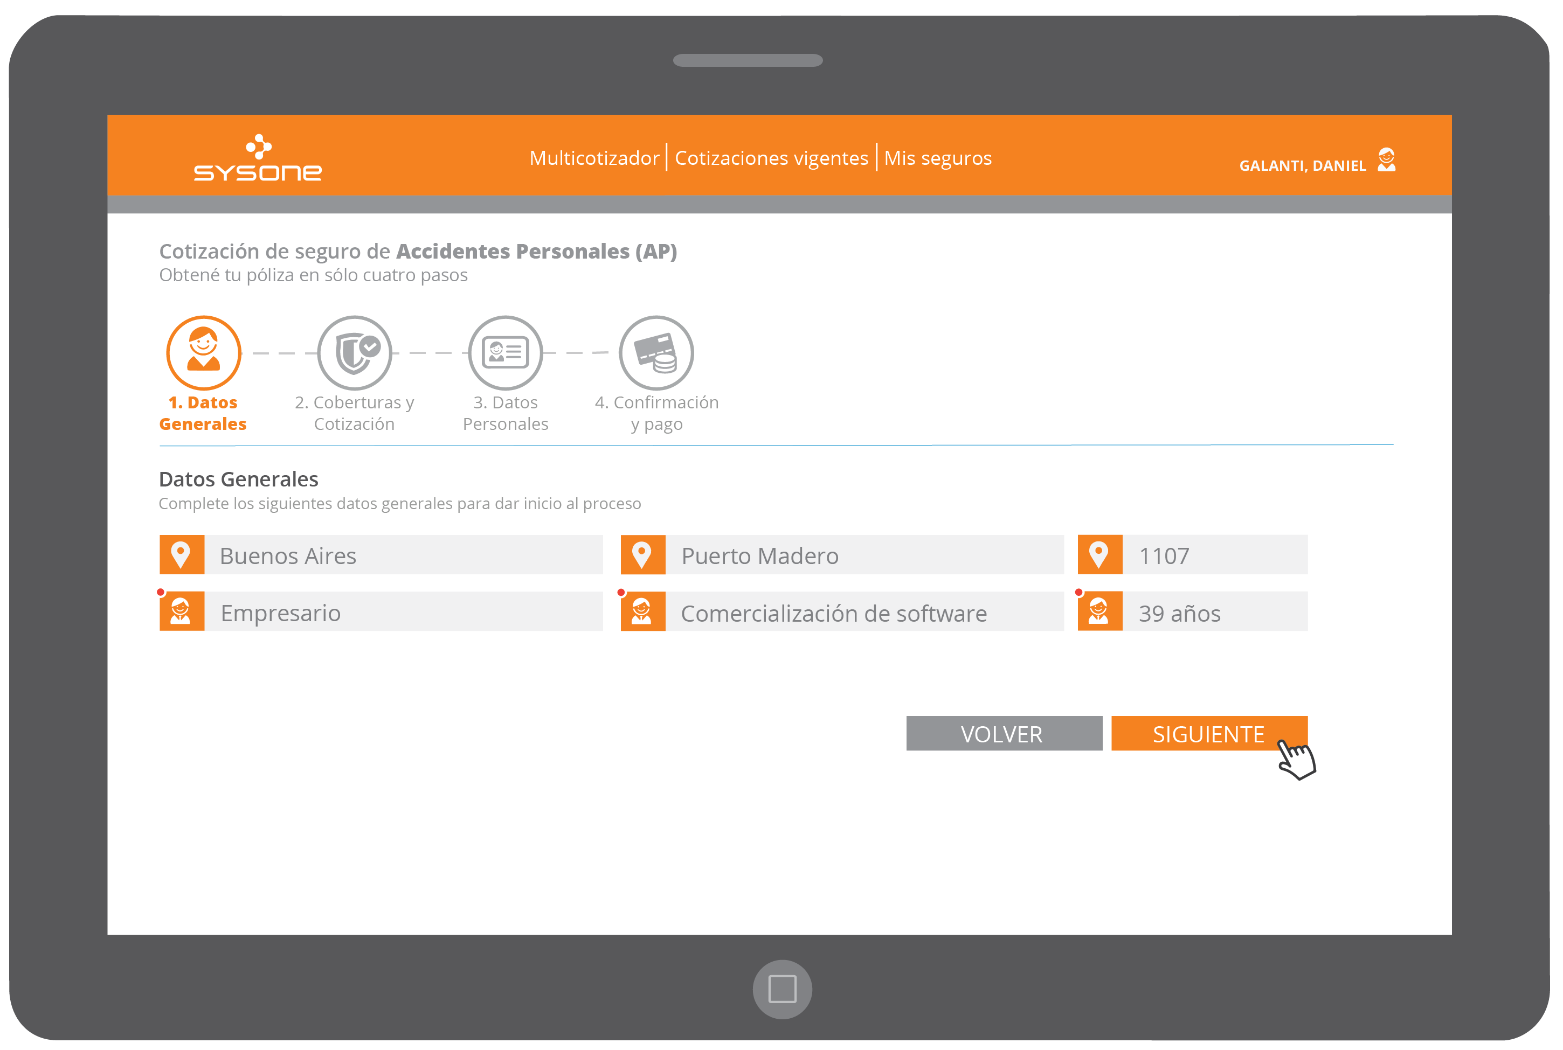
Task: Select the Datos Personales ID card icon
Action: (x=505, y=353)
